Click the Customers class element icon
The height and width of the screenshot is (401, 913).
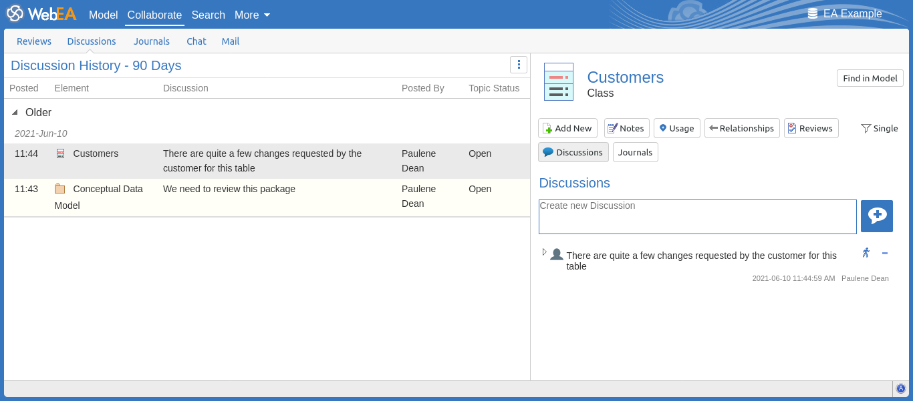(558, 81)
